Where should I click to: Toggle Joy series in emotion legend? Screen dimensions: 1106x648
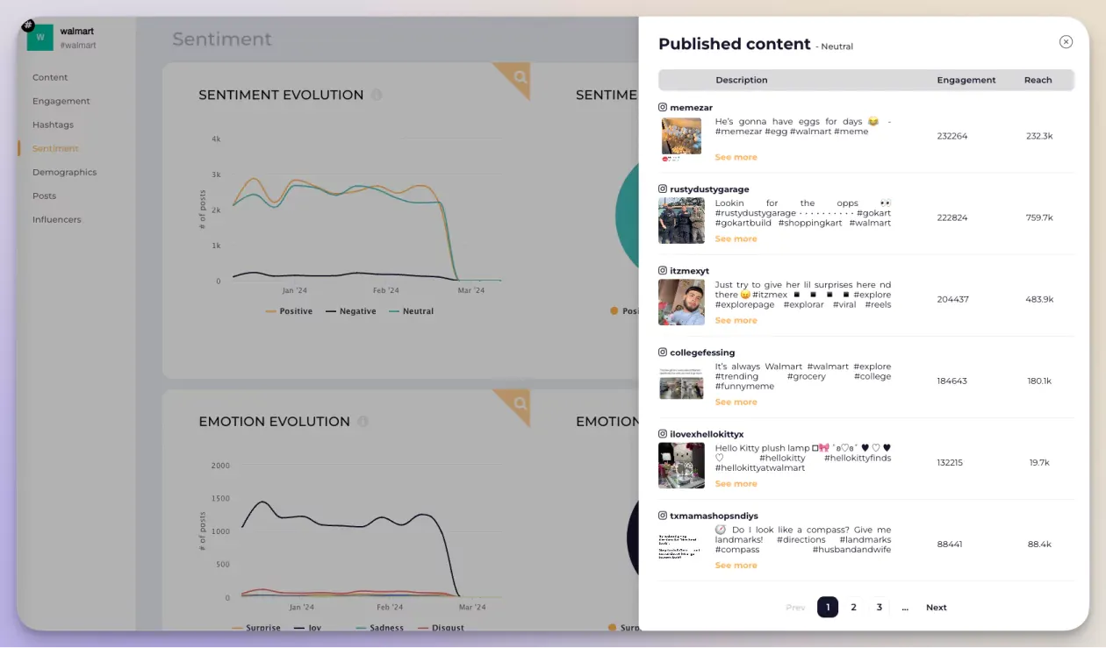point(307,627)
